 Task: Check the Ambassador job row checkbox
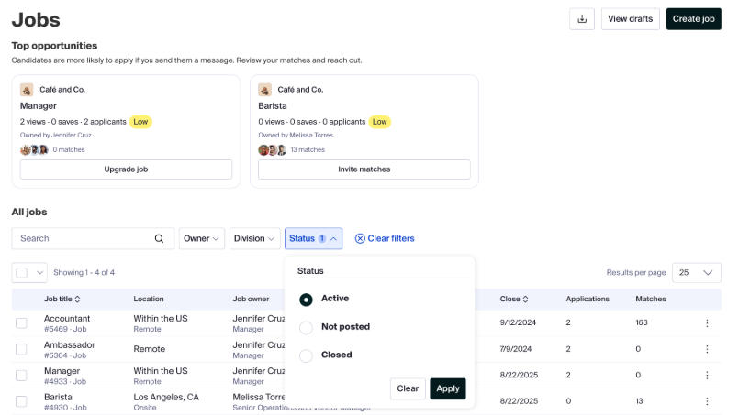[x=21, y=349]
